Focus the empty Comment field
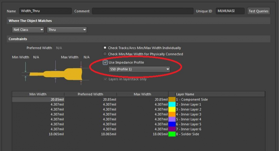Image resolution: width=279 pixels, height=151 pixels. pos(143,11)
